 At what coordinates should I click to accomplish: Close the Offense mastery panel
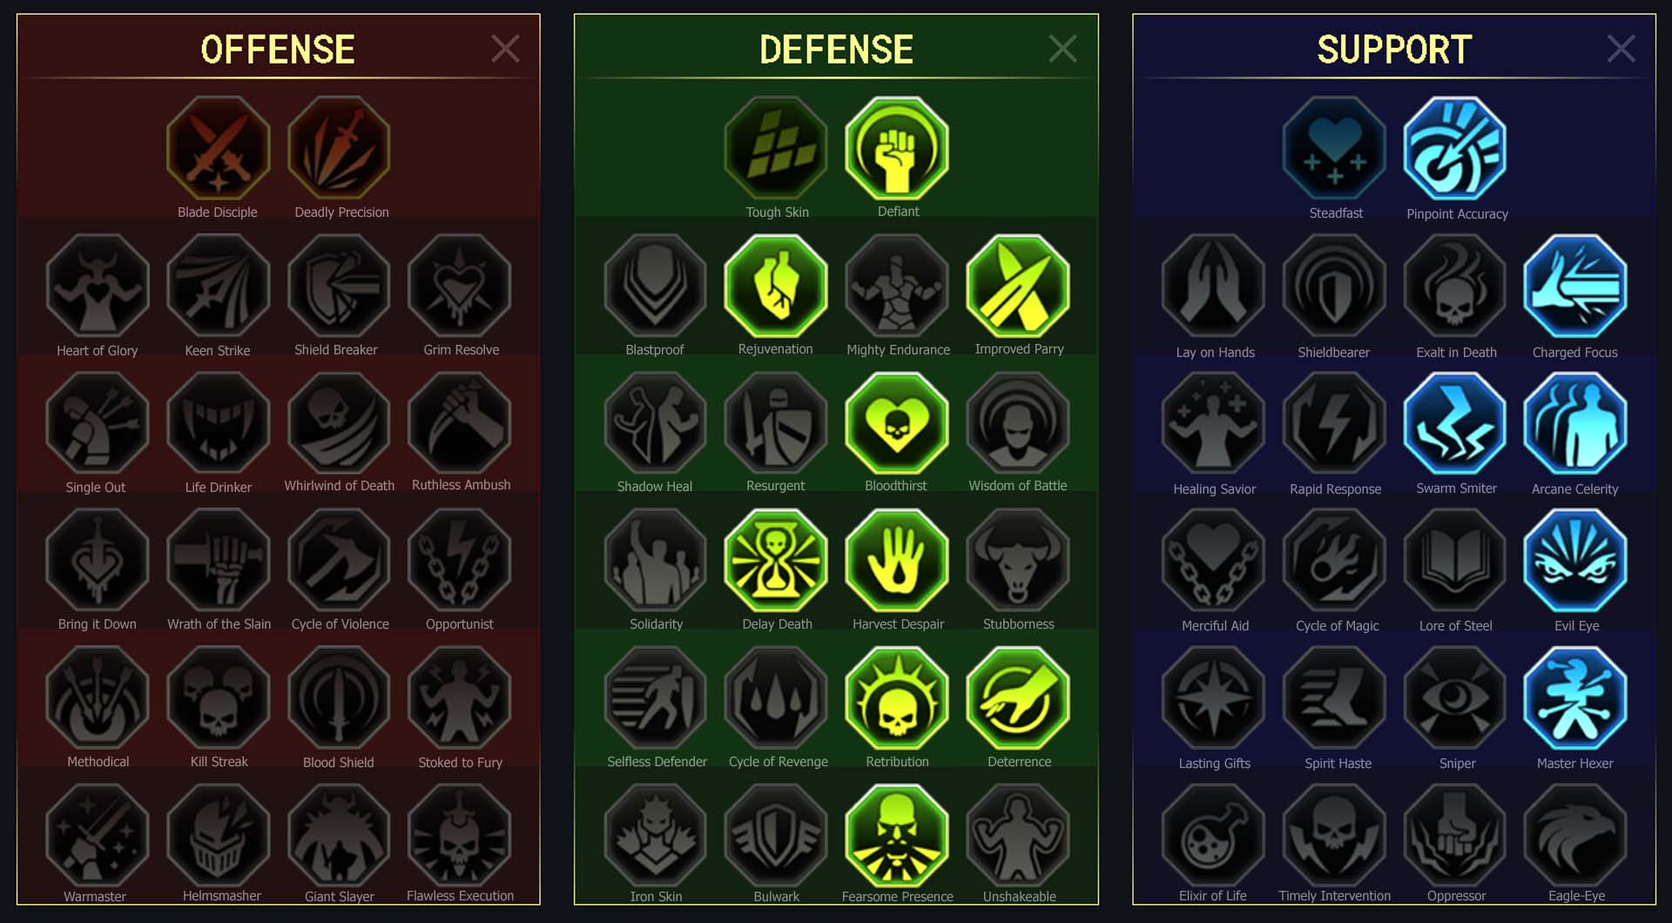(x=505, y=49)
